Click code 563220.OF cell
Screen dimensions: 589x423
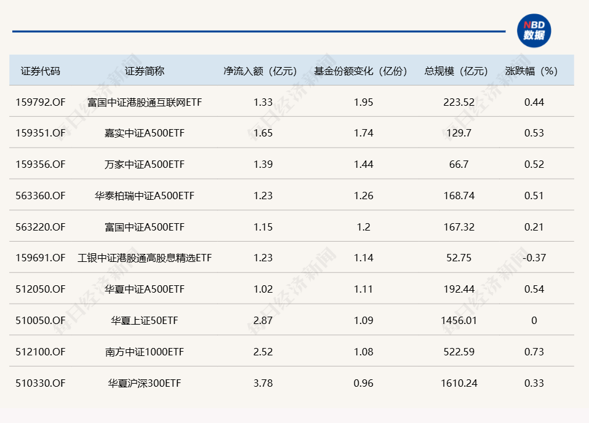point(40,227)
